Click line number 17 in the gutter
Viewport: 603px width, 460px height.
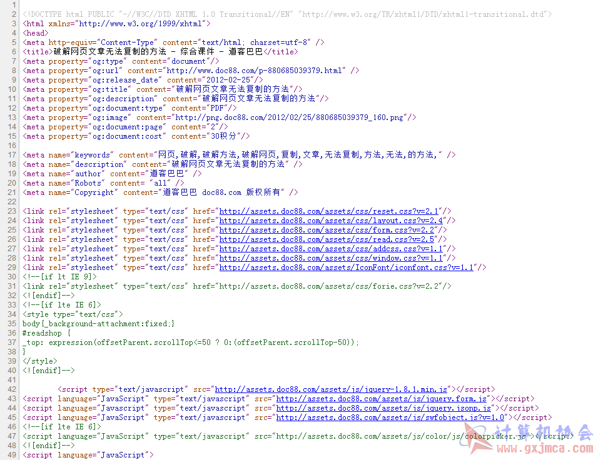(x=13, y=155)
